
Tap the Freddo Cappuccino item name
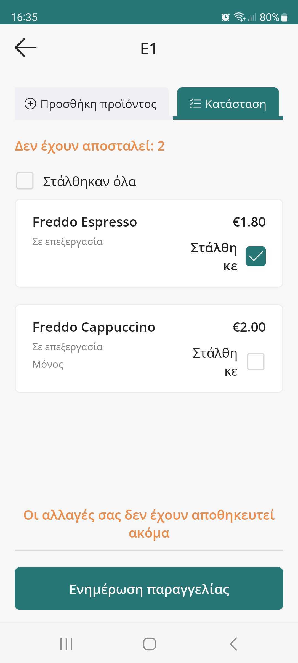coord(94,327)
